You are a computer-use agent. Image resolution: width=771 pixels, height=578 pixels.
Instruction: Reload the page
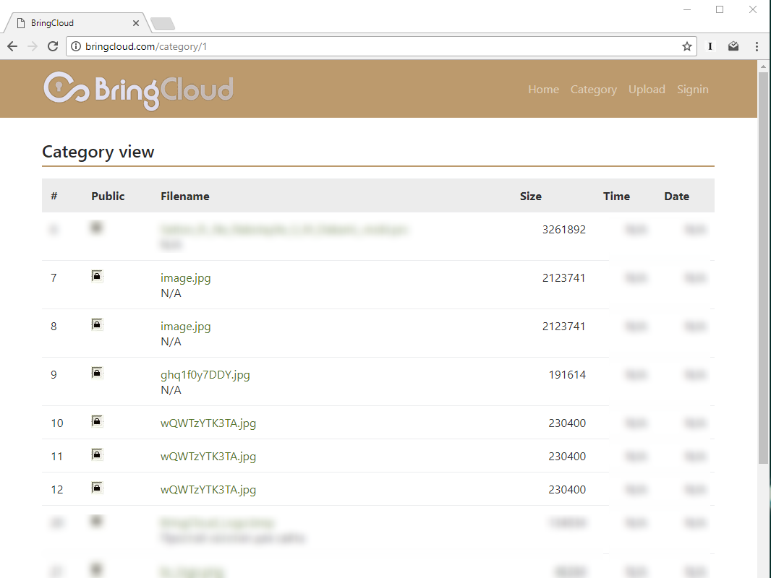[52, 46]
